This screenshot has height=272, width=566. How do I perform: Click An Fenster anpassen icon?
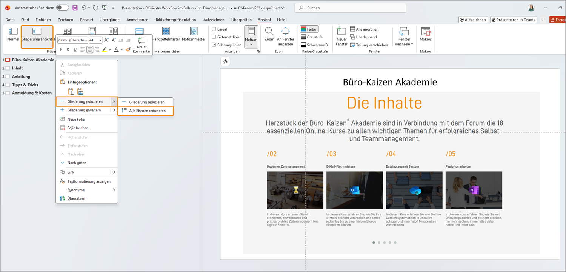pos(286,32)
